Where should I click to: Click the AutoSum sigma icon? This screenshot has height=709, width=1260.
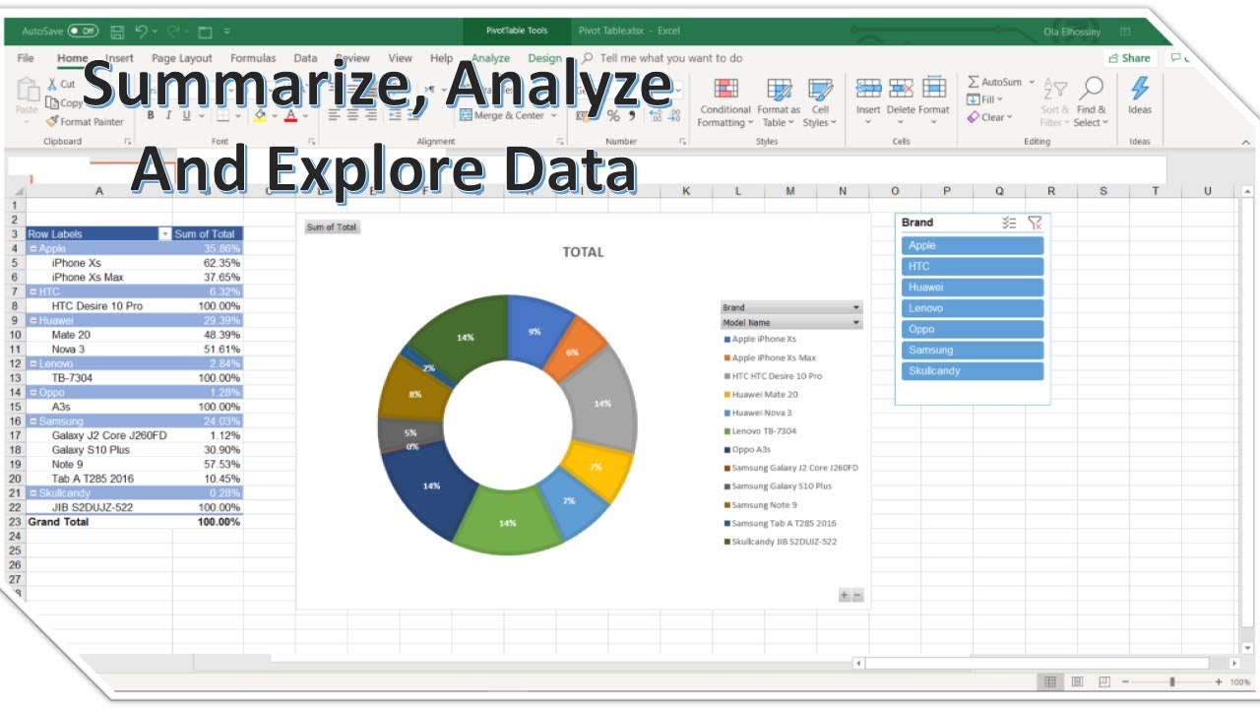tap(974, 82)
